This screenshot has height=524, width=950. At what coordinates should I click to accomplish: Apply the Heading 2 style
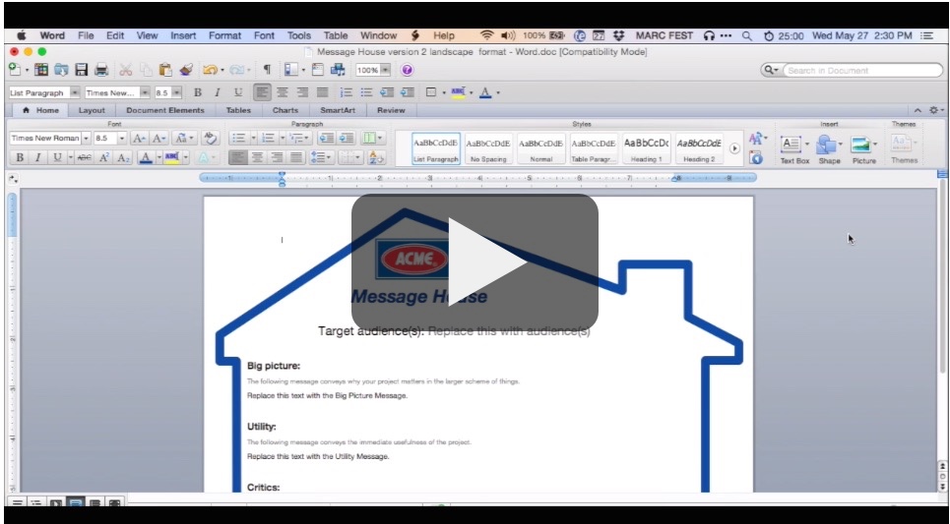click(x=699, y=148)
